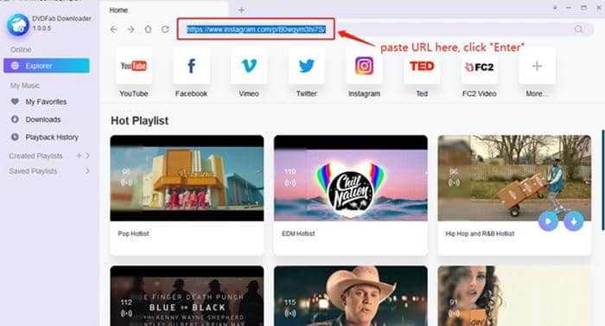The width and height of the screenshot is (605, 326).
Task: Open the Instagram site shortcut
Action: [x=364, y=66]
